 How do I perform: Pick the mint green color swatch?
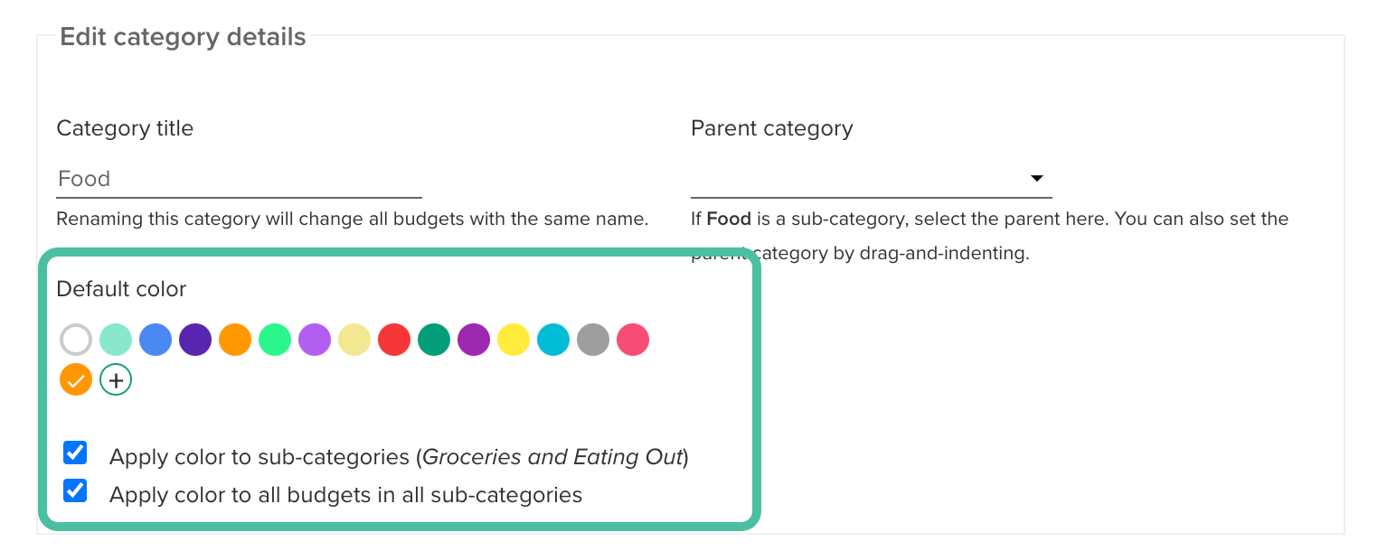click(116, 341)
